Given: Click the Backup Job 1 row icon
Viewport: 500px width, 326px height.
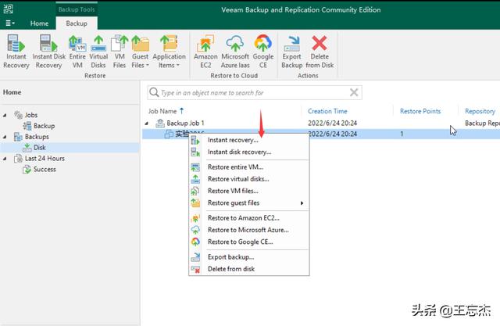Looking at the screenshot, I should pyautogui.click(x=159, y=123).
